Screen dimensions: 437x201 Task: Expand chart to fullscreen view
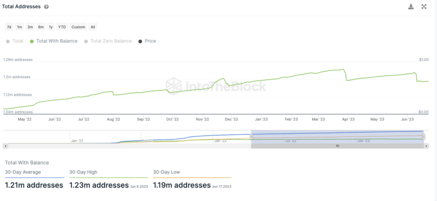click(x=424, y=7)
